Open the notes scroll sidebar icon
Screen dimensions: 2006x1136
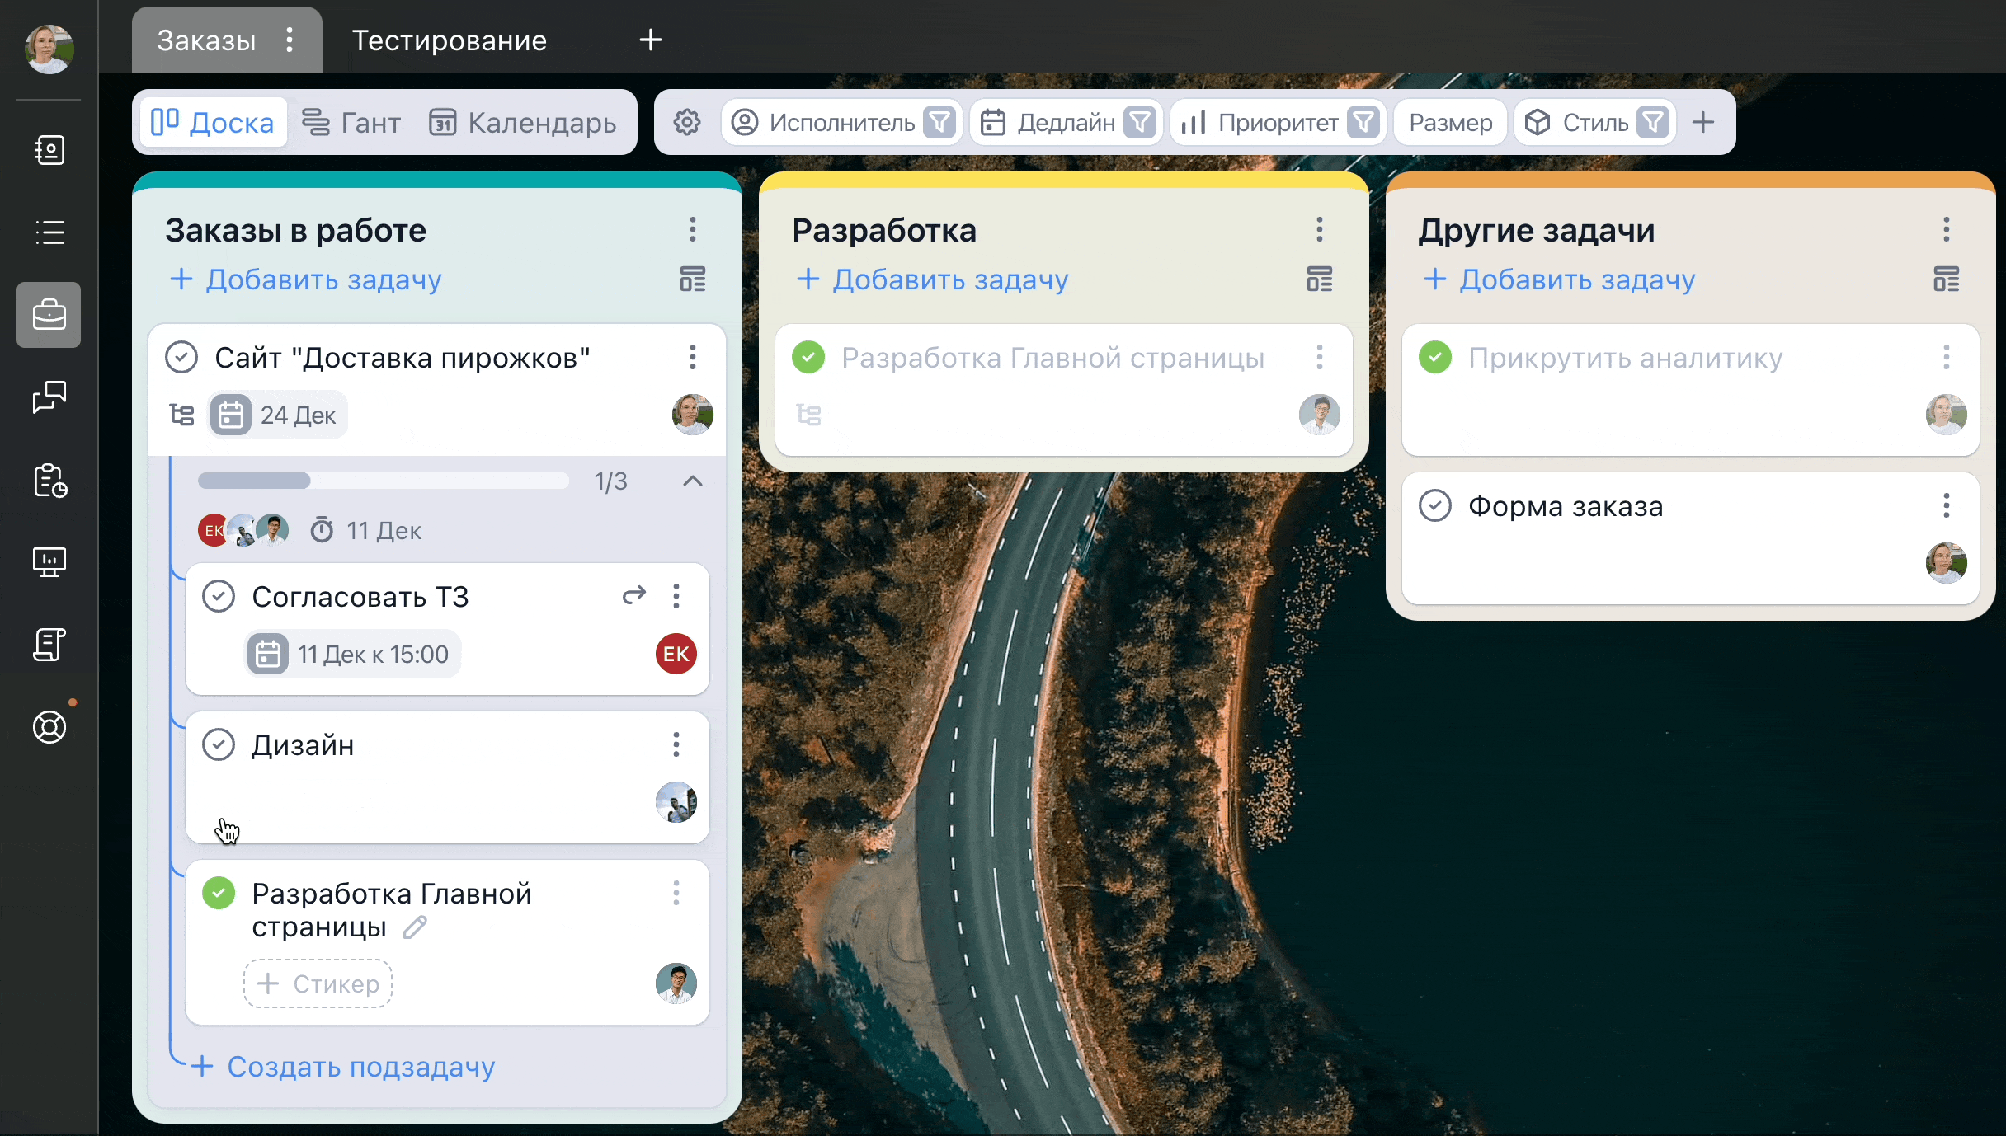click(49, 645)
